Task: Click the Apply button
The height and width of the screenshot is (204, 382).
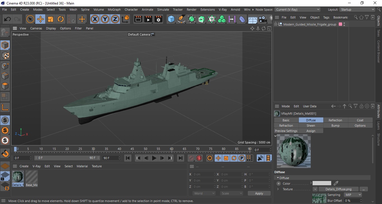Action: click(x=259, y=193)
